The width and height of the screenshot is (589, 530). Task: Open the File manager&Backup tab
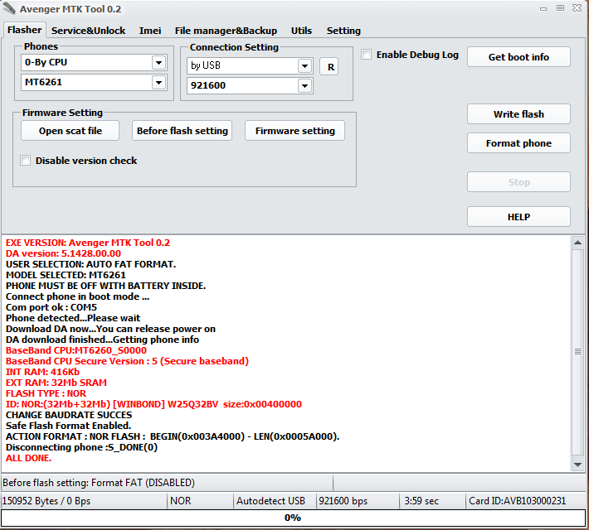coord(226,31)
